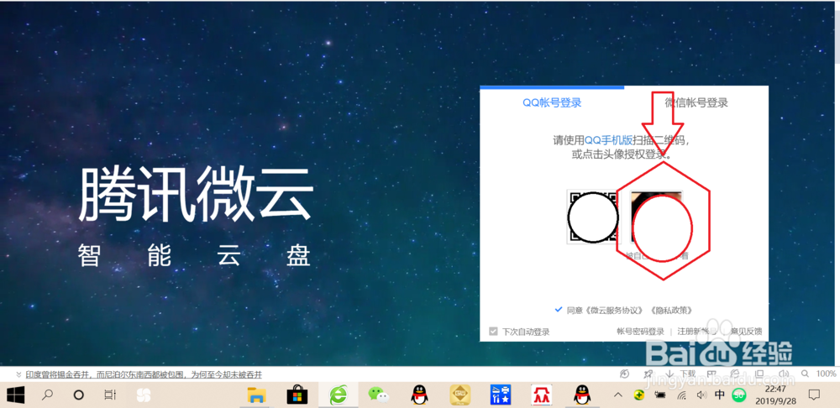Show hidden system tray icons
This screenshot has width=840, height=408.
pyautogui.click(x=617, y=395)
